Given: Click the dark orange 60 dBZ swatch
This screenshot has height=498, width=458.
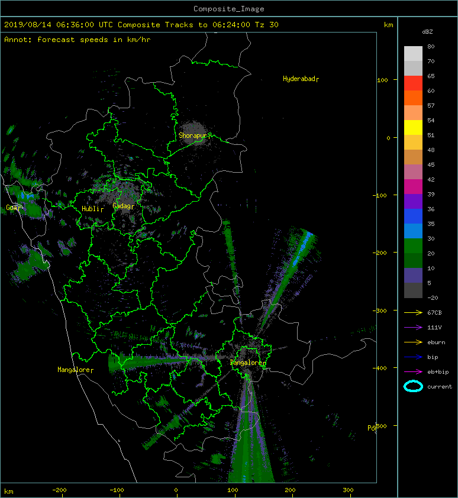Looking at the screenshot, I should tap(413, 98).
